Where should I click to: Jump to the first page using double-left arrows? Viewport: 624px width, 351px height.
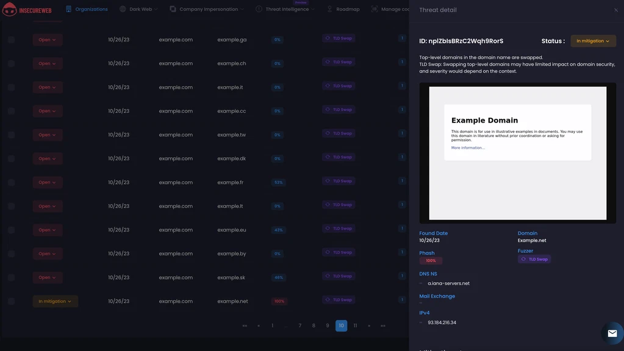pos(245,325)
